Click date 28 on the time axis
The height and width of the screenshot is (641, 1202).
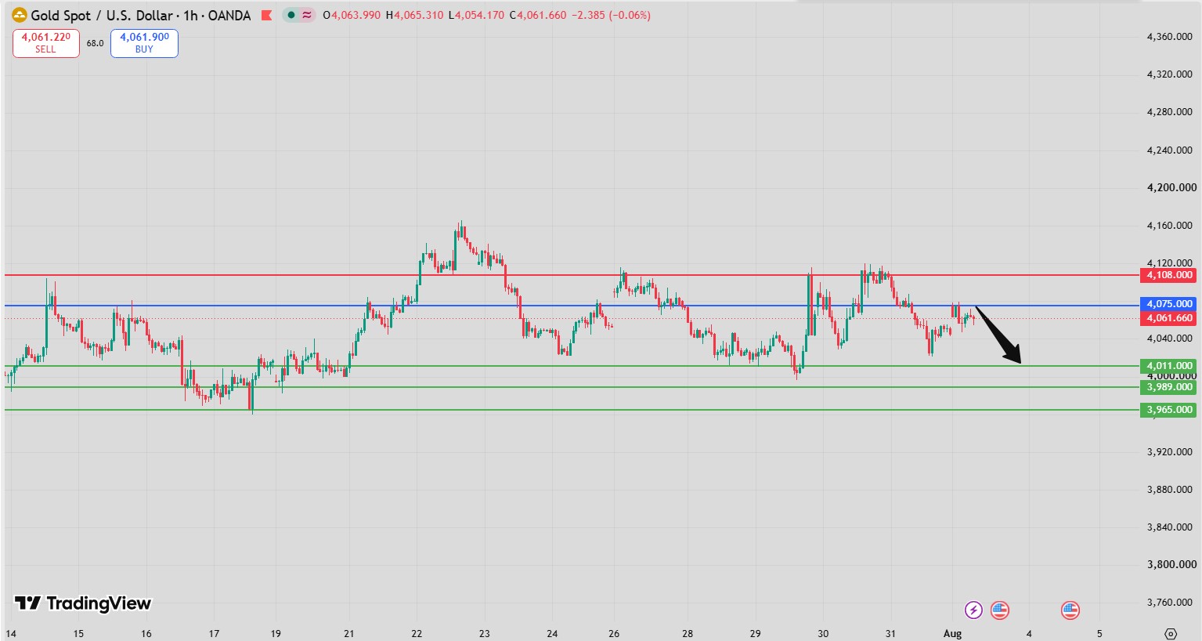tap(688, 633)
